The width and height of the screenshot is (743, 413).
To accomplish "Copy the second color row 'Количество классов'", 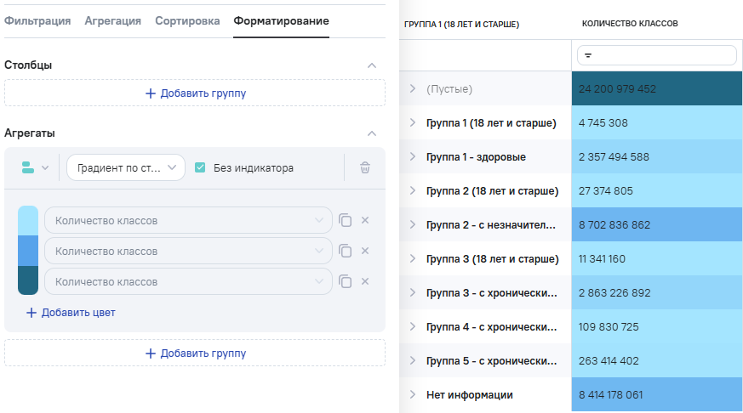I will (345, 252).
